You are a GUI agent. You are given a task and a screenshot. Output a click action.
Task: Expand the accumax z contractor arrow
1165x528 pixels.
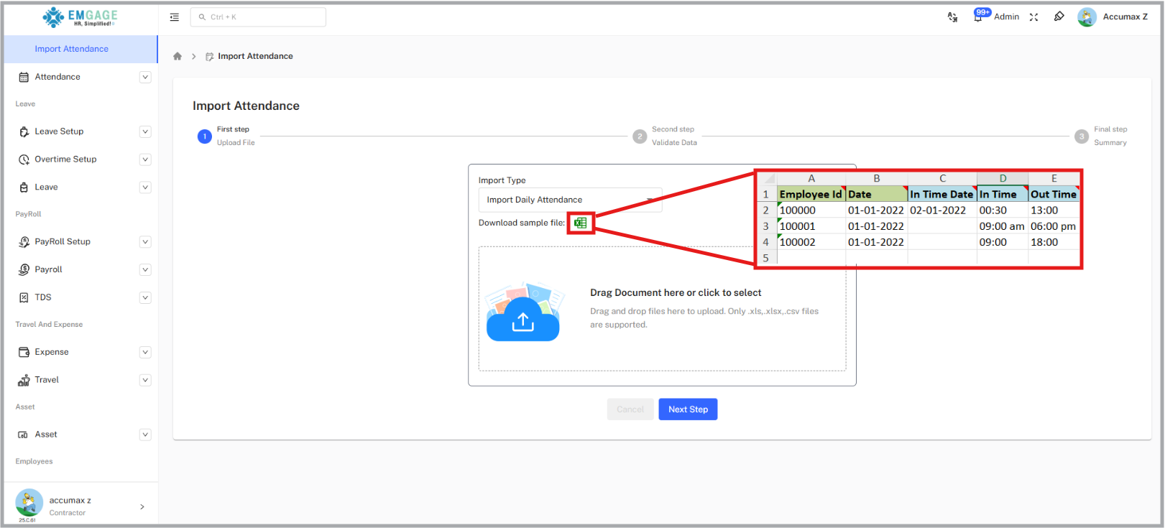142,506
